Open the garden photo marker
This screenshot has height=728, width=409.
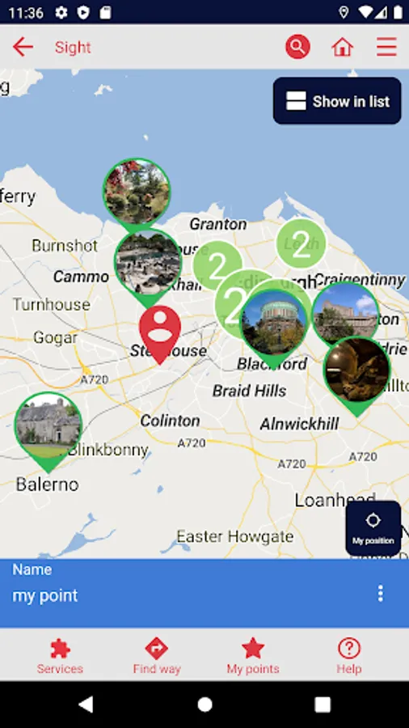[137, 194]
